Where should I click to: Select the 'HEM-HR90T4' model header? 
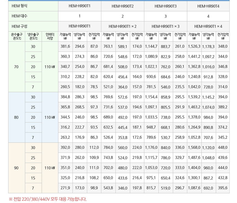(208, 6)
